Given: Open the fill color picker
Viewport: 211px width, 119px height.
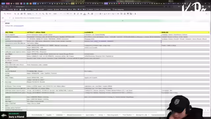Looking at the screenshot, I should (88, 14).
